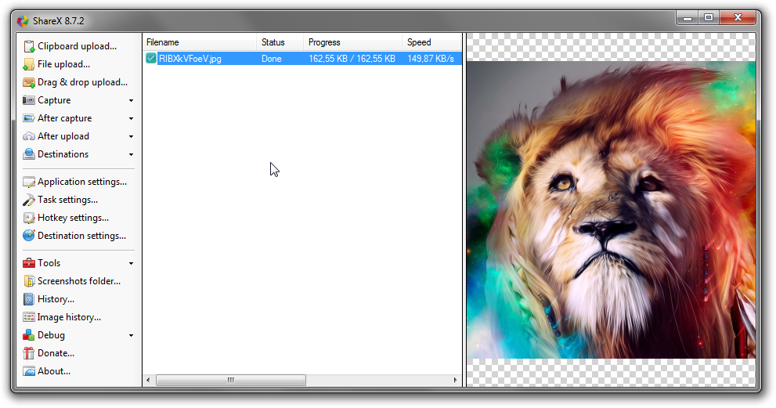Click the File upload icon

29,64
